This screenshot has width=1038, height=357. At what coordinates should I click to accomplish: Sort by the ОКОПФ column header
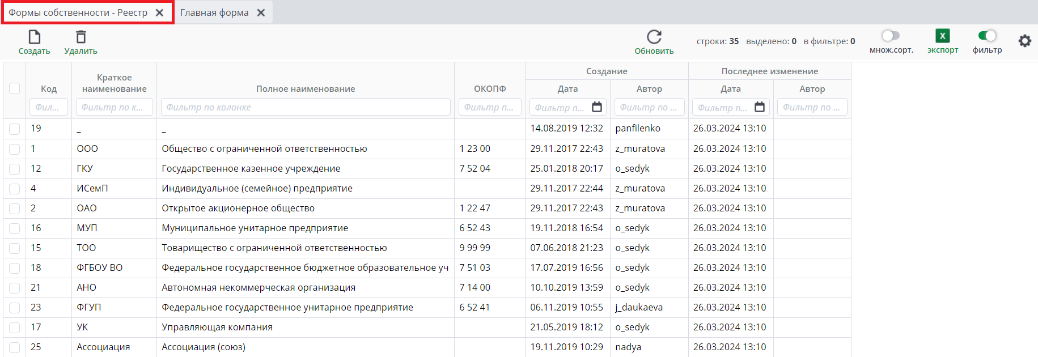pyautogui.click(x=490, y=89)
